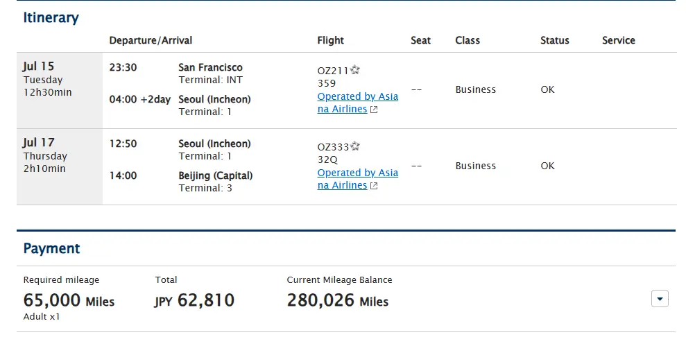The image size is (686, 337).
Task: Click the JPY 62,810 total amount
Action: click(x=195, y=300)
